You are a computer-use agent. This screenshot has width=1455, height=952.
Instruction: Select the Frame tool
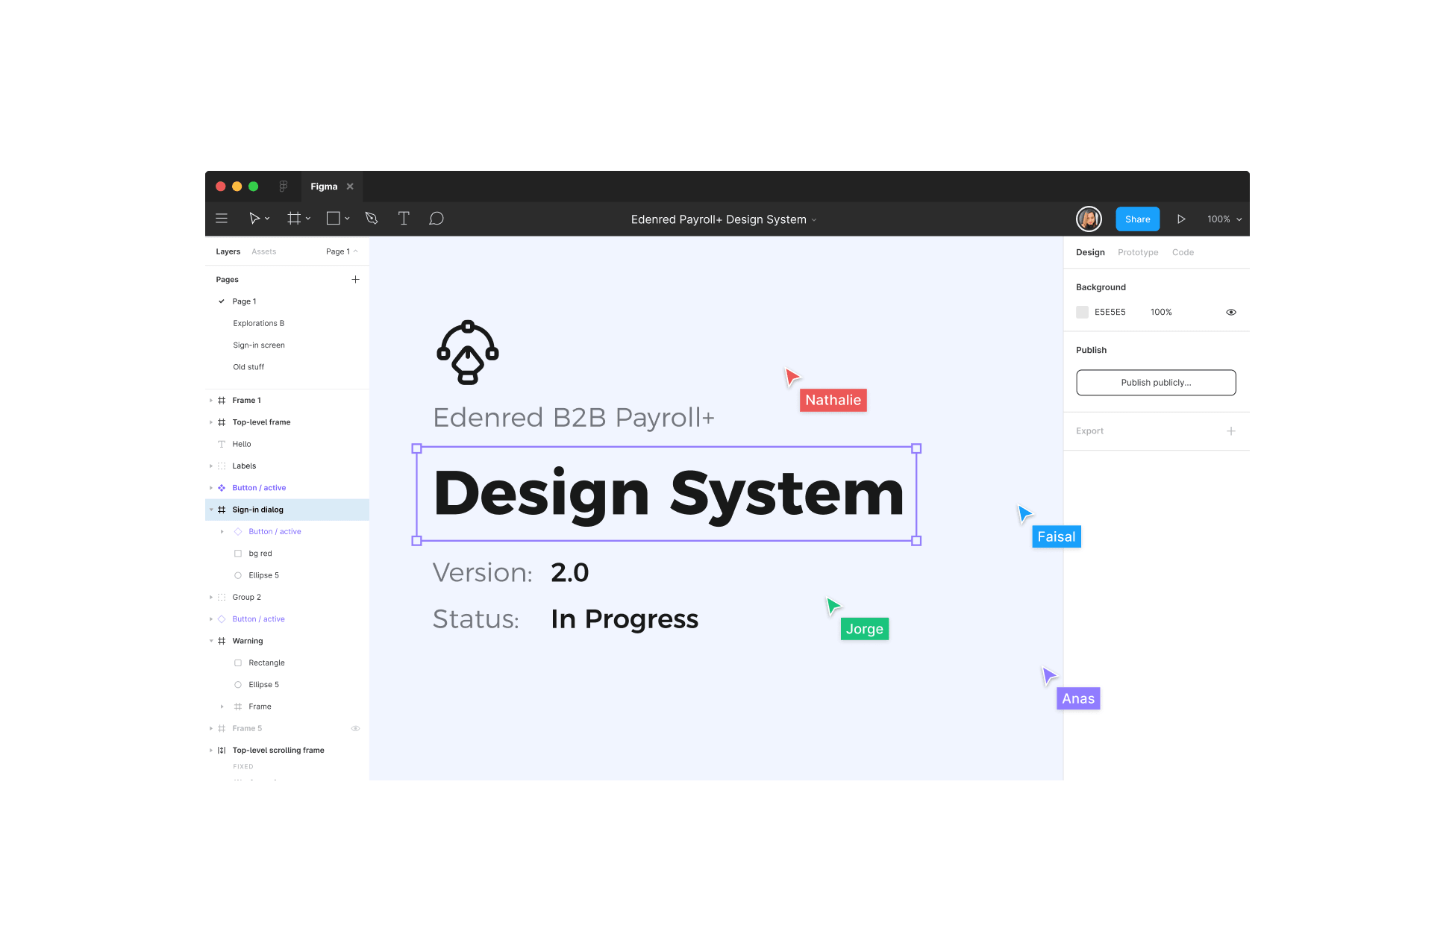tap(293, 218)
